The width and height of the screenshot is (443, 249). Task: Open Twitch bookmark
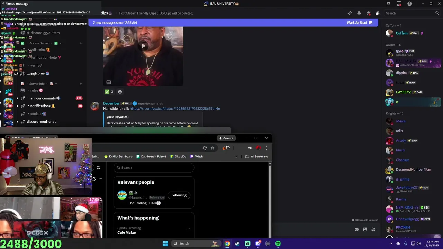[196, 156]
